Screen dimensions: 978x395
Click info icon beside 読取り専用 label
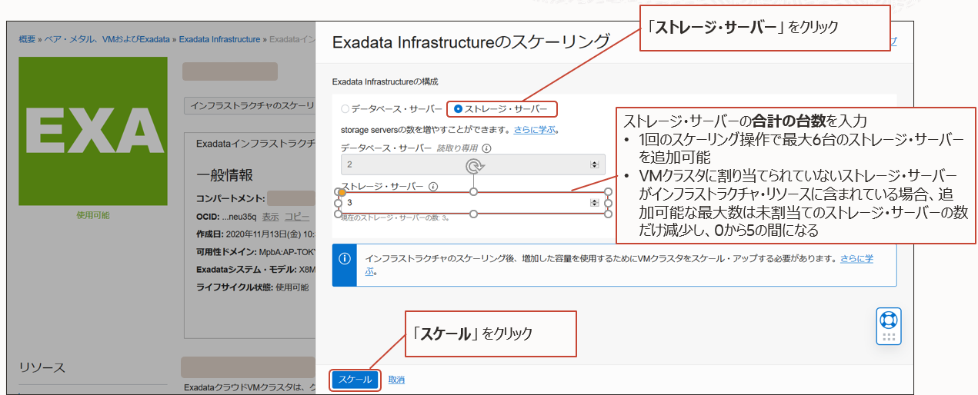486,148
